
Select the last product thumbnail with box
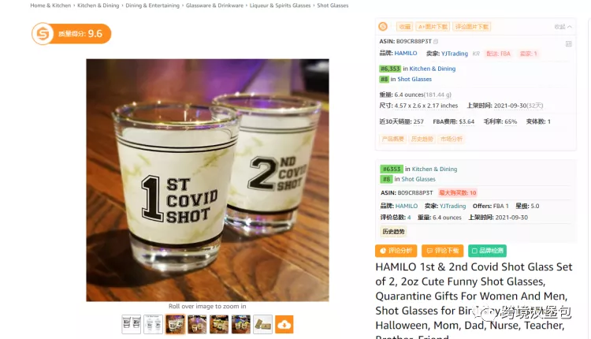262,324
